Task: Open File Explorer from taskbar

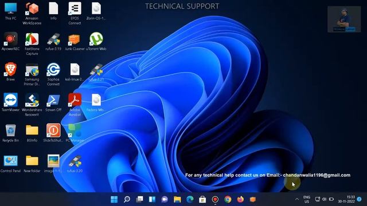Action: (177, 199)
